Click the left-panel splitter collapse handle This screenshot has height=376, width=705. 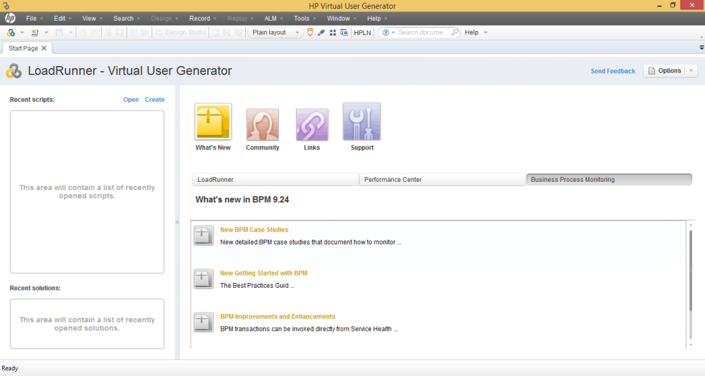click(177, 222)
